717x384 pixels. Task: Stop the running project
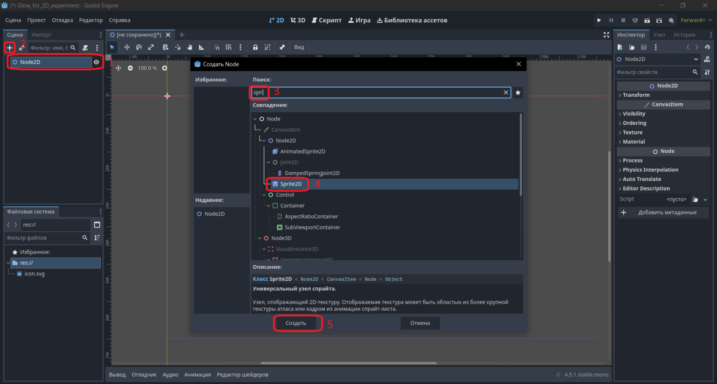pyautogui.click(x=623, y=20)
